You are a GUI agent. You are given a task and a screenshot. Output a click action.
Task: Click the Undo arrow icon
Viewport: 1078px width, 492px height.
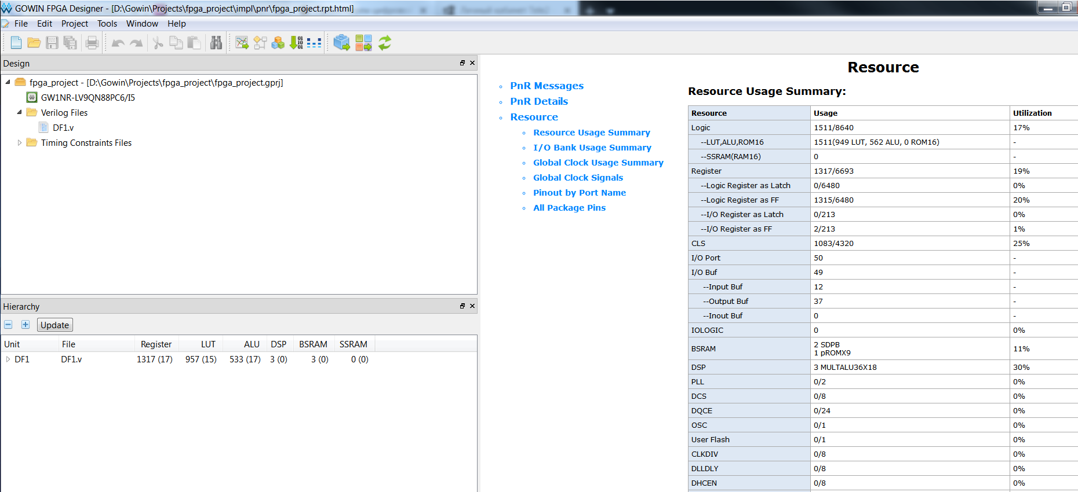click(118, 43)
